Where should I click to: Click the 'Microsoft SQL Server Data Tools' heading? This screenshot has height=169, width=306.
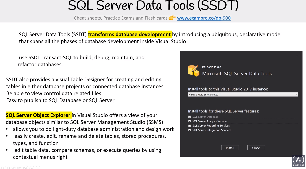click(x=237, y=74)
